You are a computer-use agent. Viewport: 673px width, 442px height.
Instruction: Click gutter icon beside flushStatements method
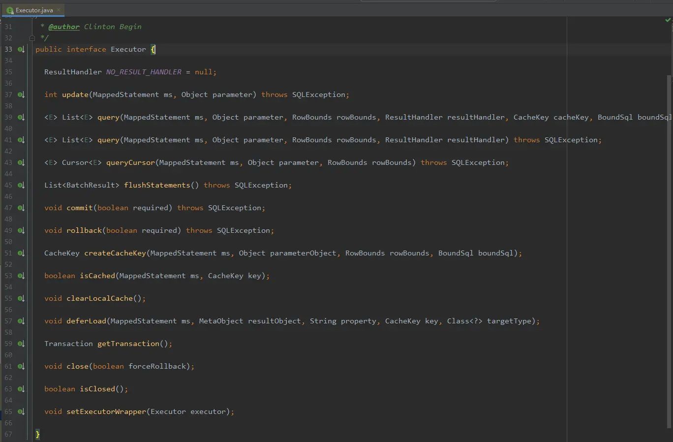click(21, 185)
